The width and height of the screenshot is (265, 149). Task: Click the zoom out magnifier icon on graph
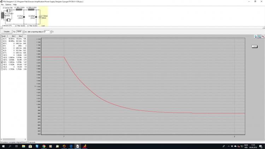click(x=263, y=36)
